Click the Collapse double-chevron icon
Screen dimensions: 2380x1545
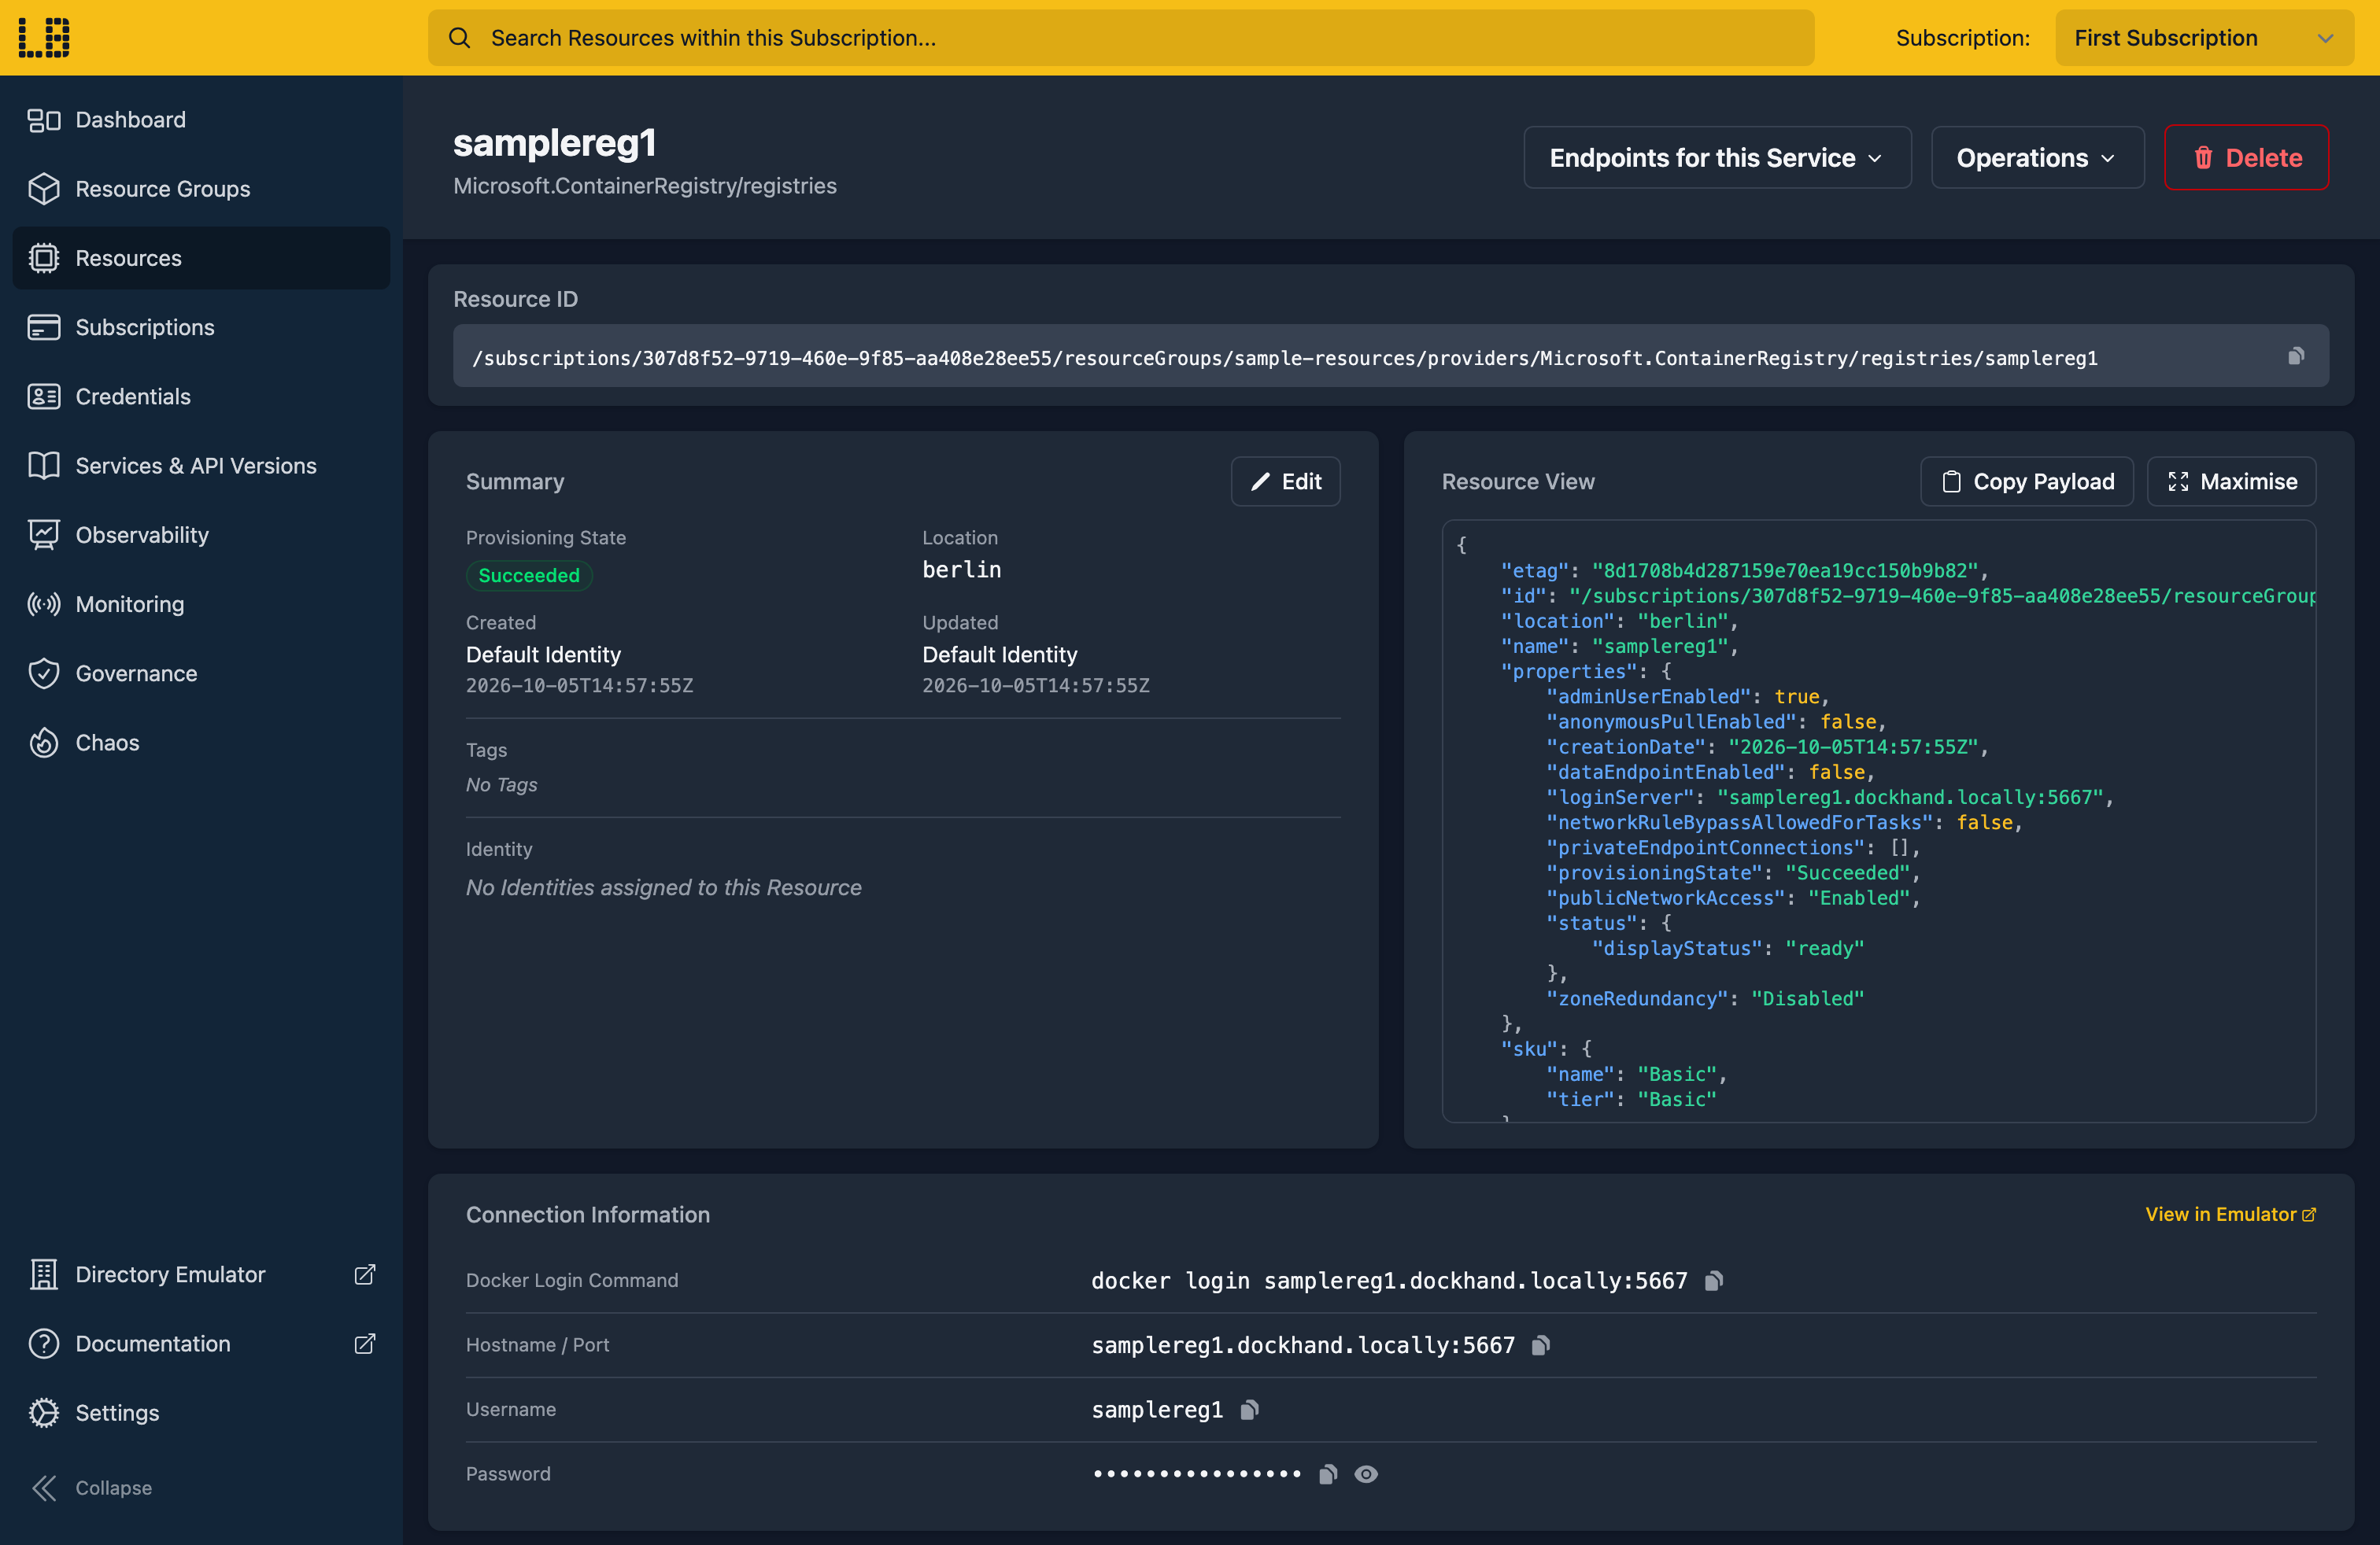click(x=44, y=1488)
